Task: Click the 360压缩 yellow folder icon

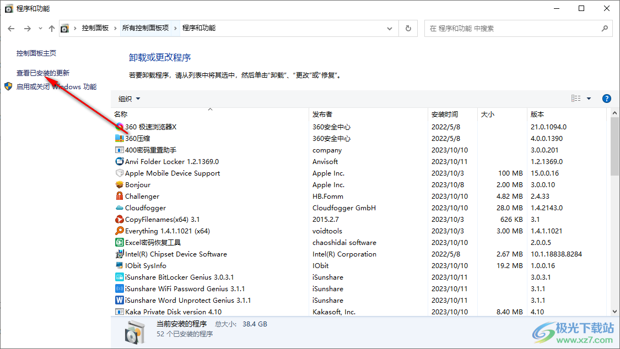Action: [x=119, y=138]
